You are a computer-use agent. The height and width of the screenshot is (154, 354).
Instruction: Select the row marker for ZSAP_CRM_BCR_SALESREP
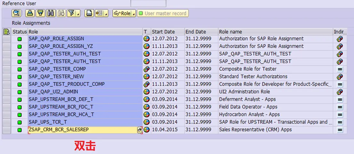coord(7,130)
